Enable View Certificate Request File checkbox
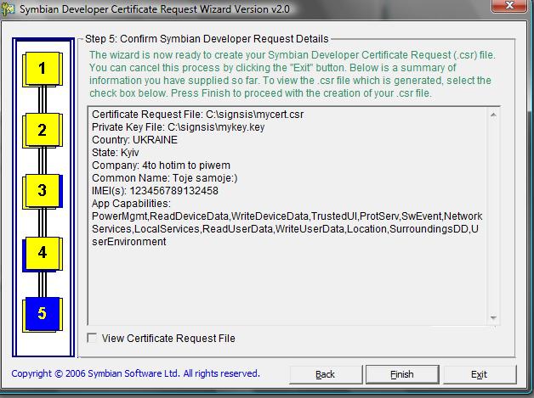534x398 pixels. coord(93,339)
